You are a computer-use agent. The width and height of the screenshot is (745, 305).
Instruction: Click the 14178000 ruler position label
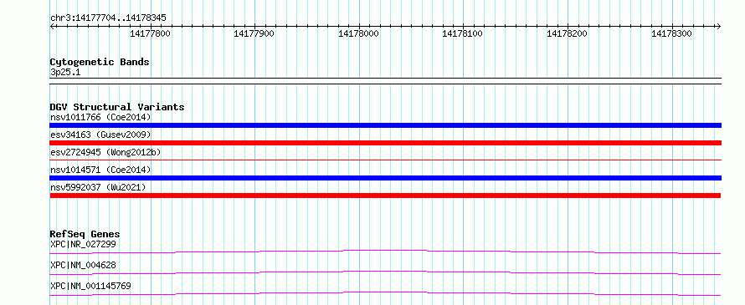coord(359,34)
